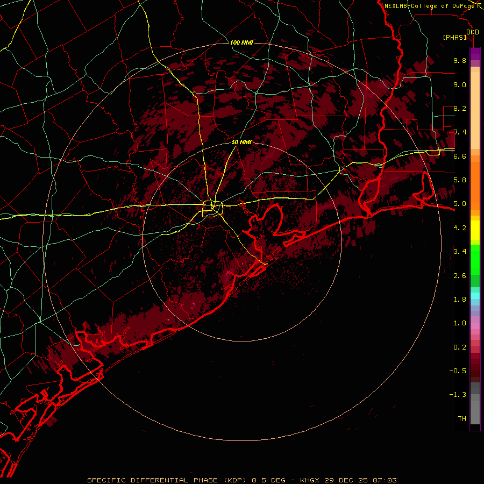Click the 6.6 legend value
Viewport: 484px width, 484px height.
pyautogui.click(x=460, y=156)
